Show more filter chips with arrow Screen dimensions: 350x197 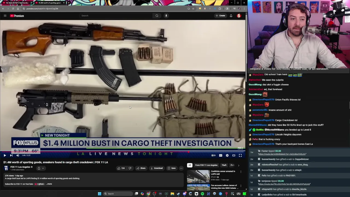pos(238,165)
